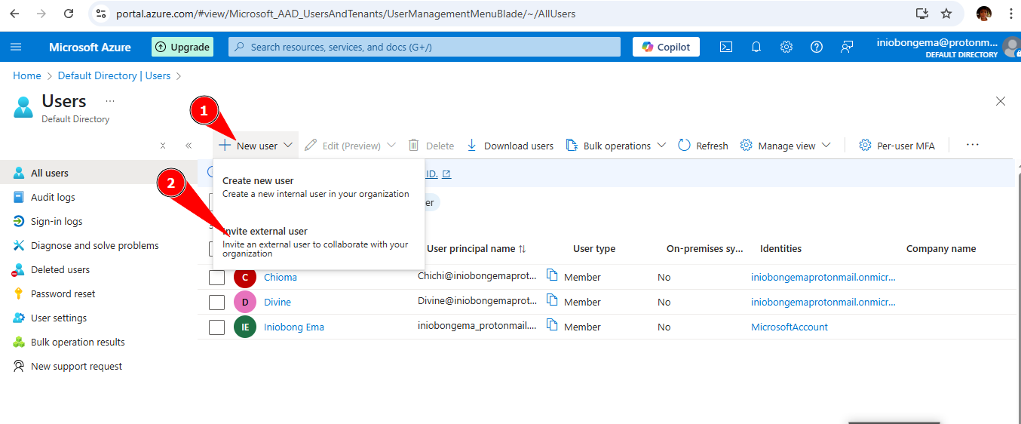1021x424 pixels.
Task: Choose Create new user option
Action: pyautogui.click(x=319, y=187)
